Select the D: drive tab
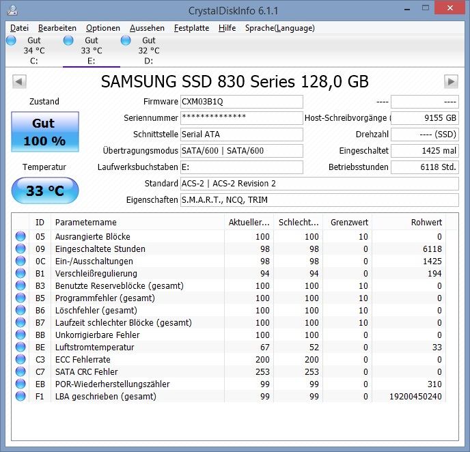 (149, 51)
